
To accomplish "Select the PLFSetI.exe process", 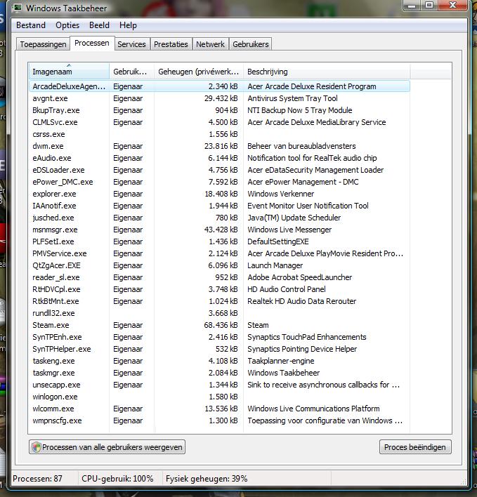I will 219,241.
